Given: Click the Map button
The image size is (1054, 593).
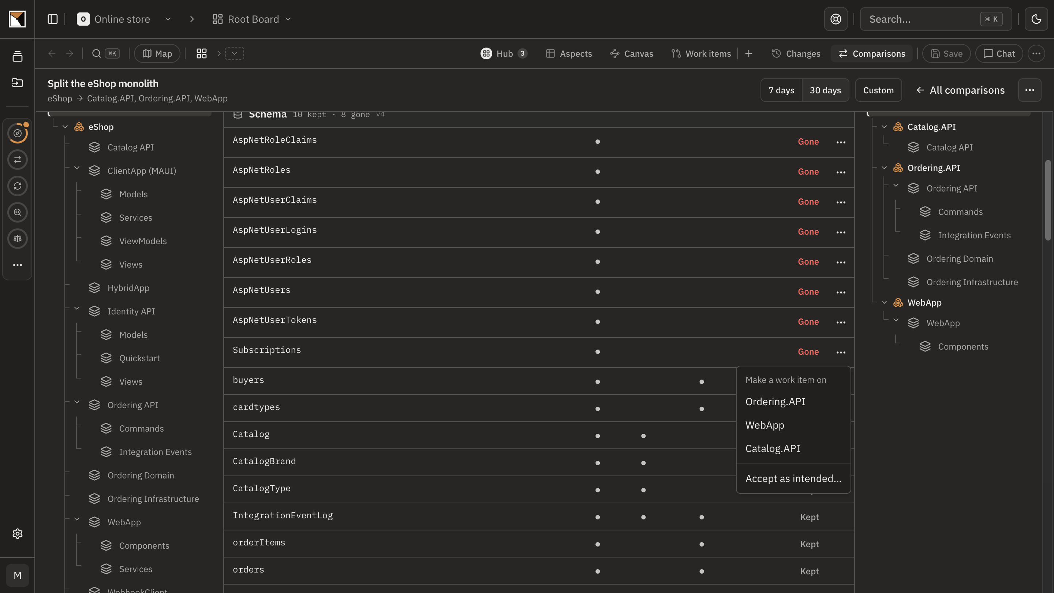Looking at the screenshot, I should [157, 53].
